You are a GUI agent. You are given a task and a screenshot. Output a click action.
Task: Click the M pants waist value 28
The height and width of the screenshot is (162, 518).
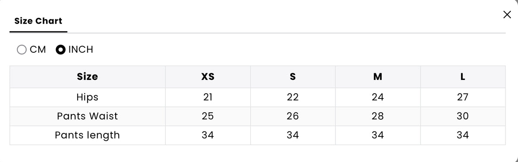coord(378,116)
